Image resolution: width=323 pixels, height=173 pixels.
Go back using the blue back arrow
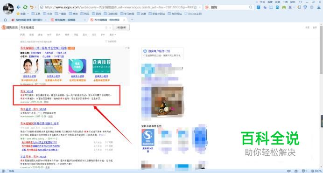coord(19,7)
